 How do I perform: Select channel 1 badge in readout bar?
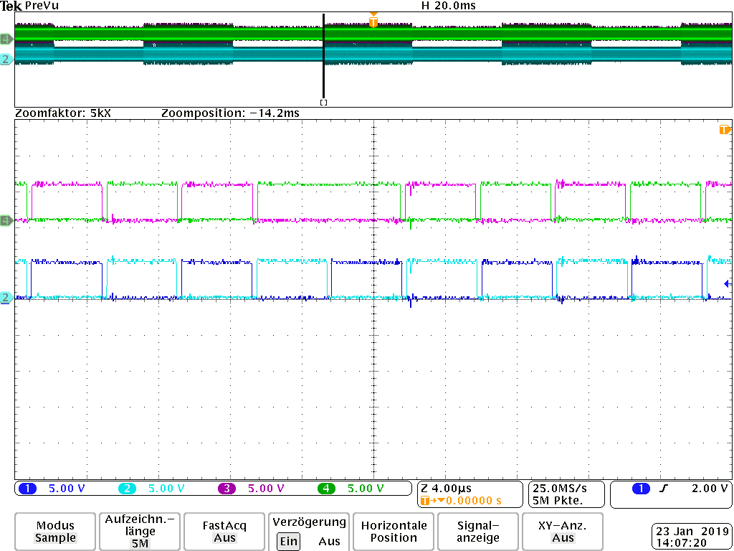pos(27,489)
